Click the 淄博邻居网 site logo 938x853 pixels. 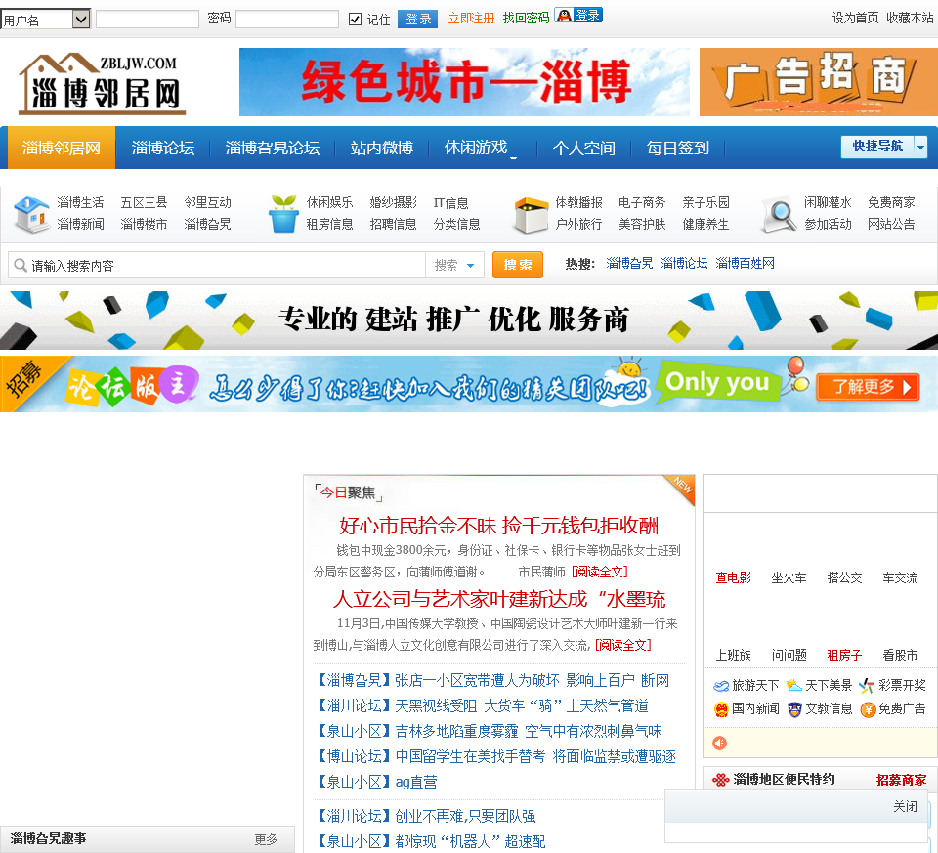tap(102, 83)
